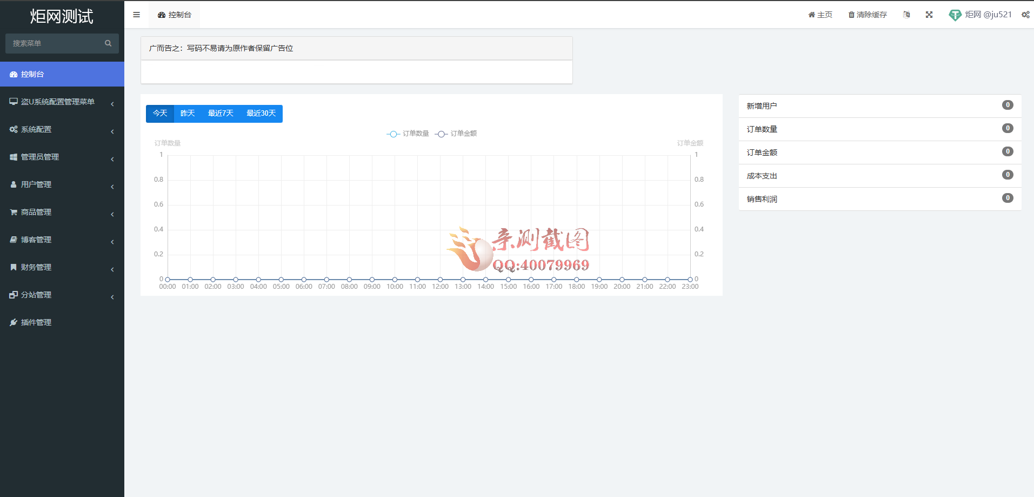Viewport: 1034px width, 497px height.
Task: Go to 主页 via the header link
Action: [820, 15]
